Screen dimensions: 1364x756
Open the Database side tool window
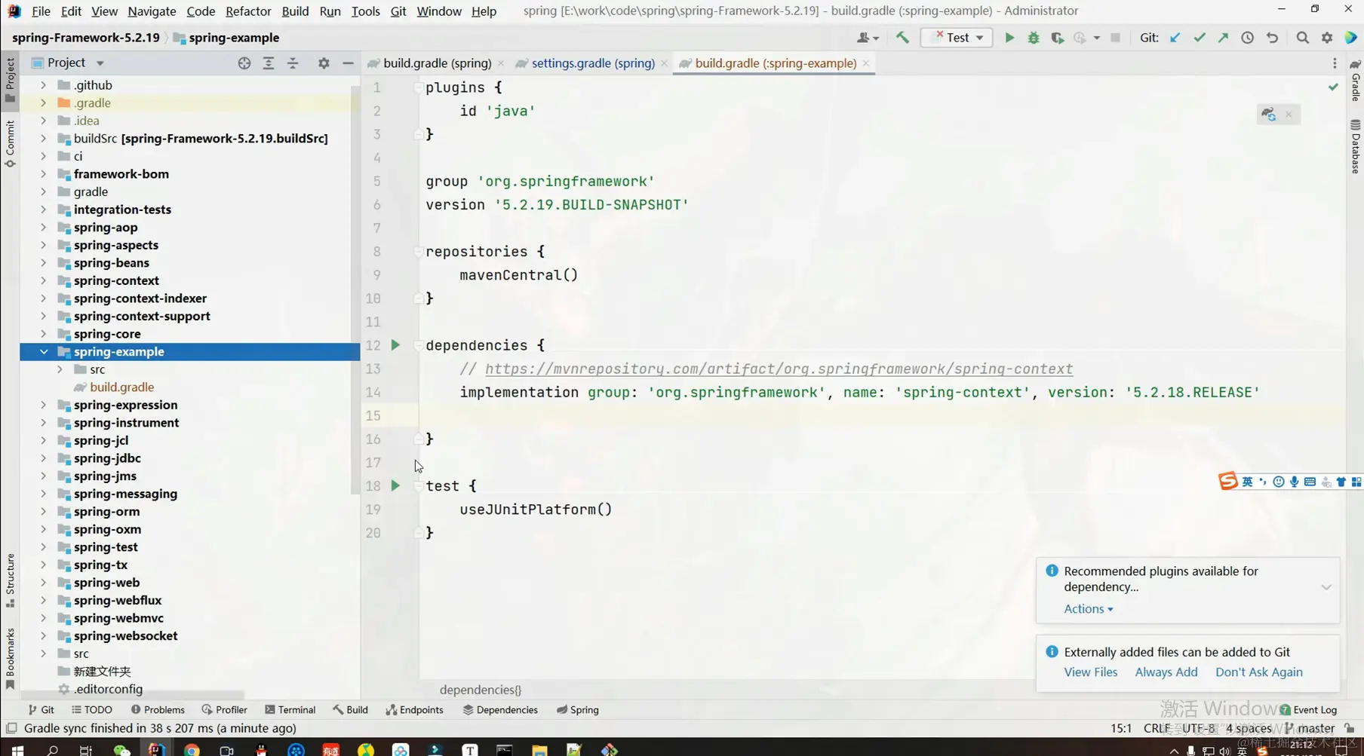[x=1356, y=147]
